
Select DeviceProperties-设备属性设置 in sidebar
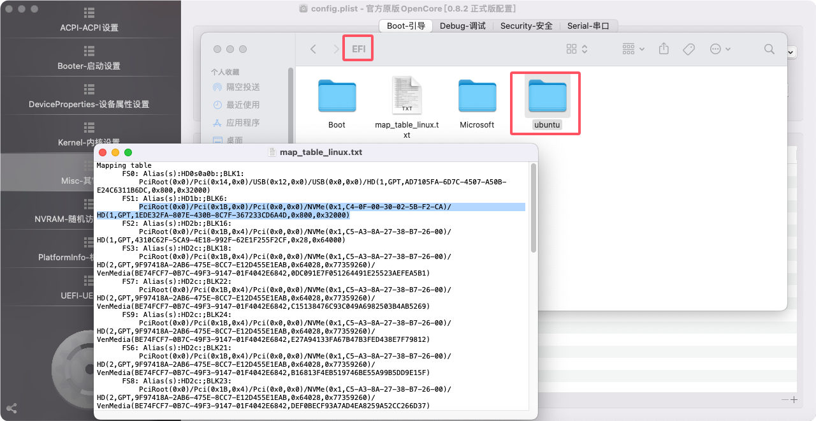89,97
